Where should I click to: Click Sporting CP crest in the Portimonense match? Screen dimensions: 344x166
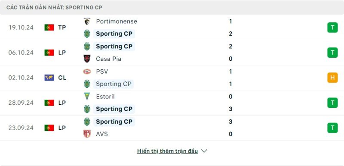[x=87, y=34]
